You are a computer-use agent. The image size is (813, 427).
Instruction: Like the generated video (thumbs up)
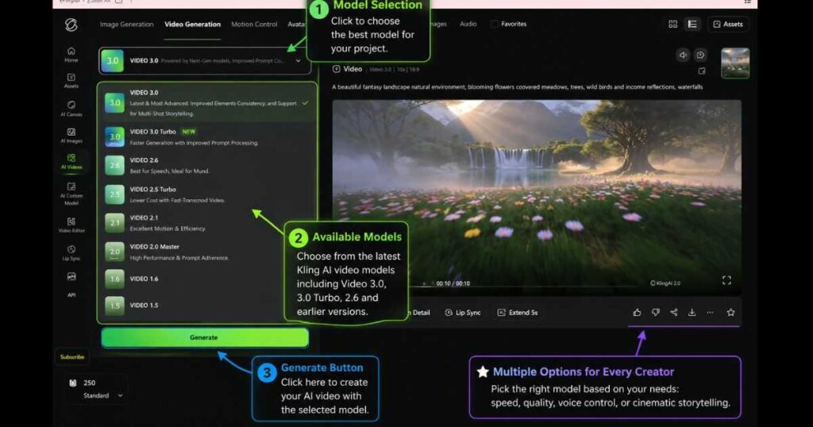point(637,313)
